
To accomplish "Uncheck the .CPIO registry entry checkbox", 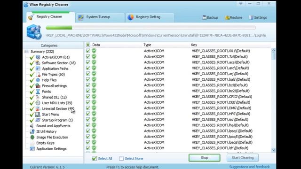I will (88, 97).
